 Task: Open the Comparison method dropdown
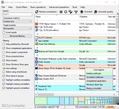click(17, 21)
